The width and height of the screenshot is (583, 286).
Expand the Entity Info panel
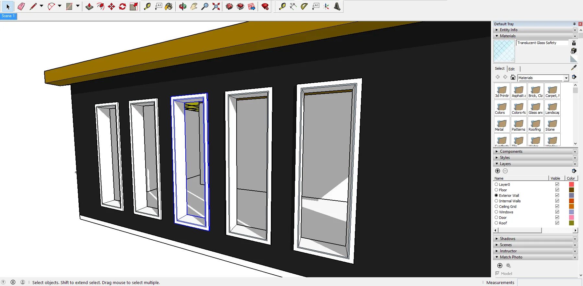click(497, 30)
